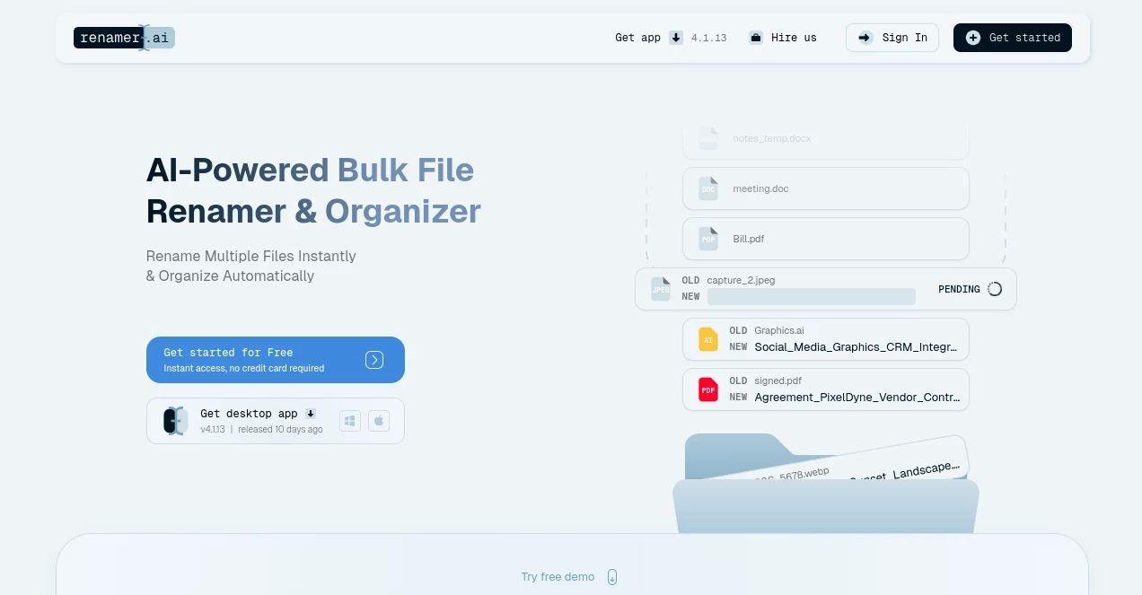The image size is (1142, 595).
Task: Click the Windows download icon
Action: coord(350,420)
